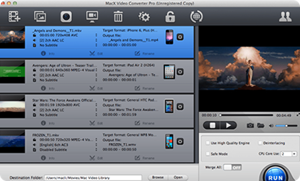This screenshot has width=300, height=181.
Task: Open gear settings for FROZEN_T1 row
Action: tap(180, 141)
